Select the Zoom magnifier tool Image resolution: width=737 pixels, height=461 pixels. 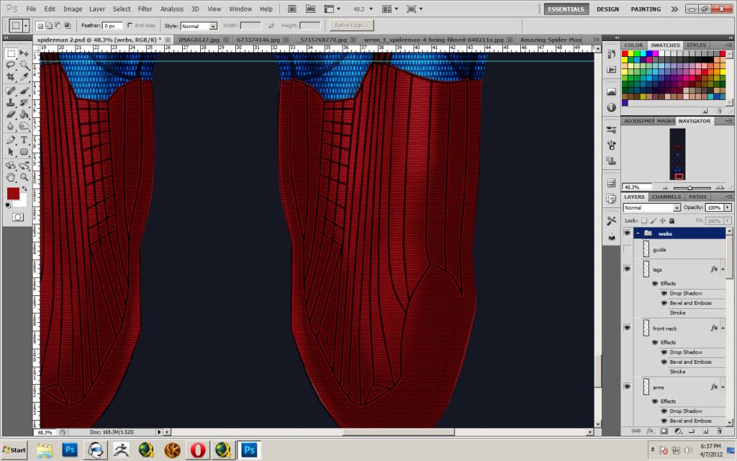pyautogui.click(x=24, y=177)
